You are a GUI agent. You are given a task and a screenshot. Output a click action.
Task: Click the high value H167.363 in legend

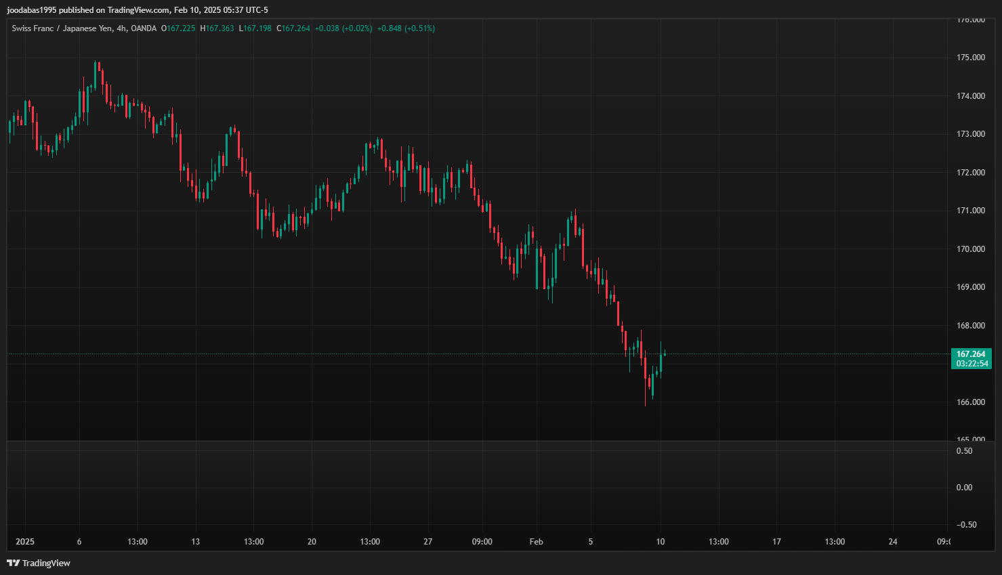click(x=217, y=28)
